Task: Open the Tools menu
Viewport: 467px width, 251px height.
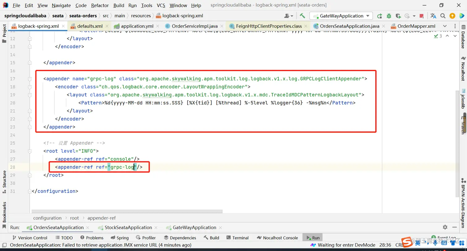Action: [x=147, y=5]
